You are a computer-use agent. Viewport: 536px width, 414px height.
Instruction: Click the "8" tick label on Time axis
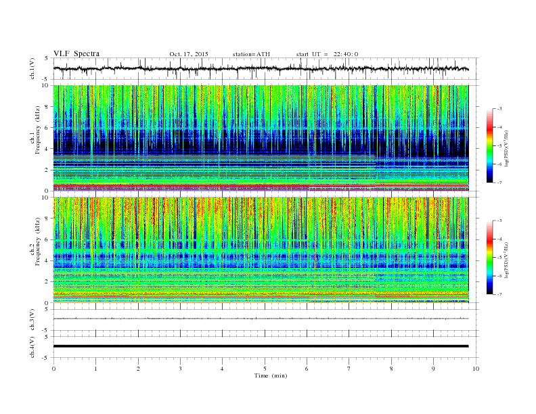click(x=391, y=369)
